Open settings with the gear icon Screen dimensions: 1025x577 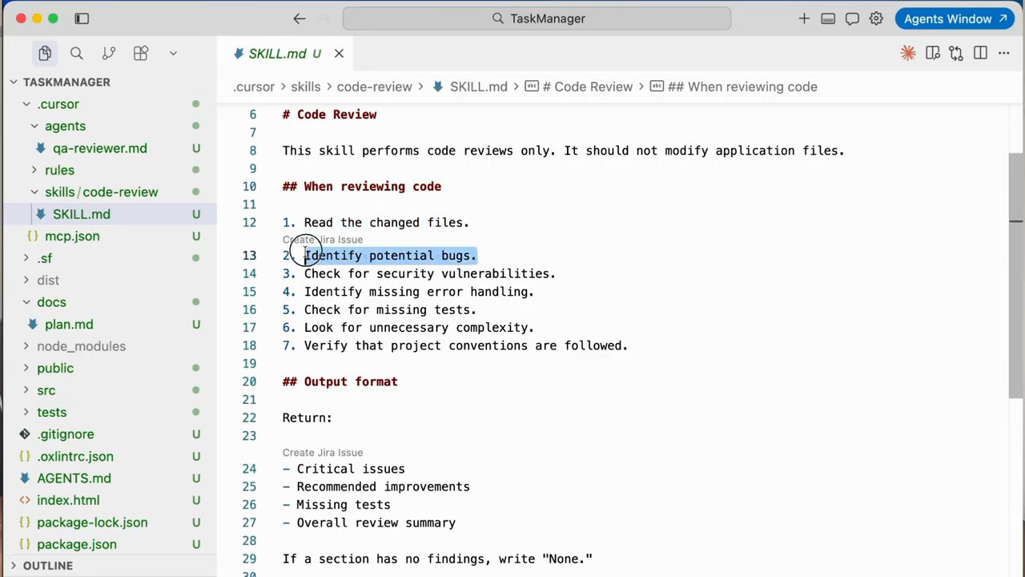tap(876, 18)
